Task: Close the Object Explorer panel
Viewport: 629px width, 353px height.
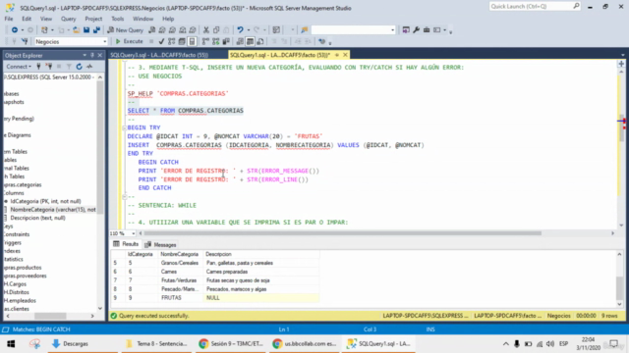Action: point(100,55)
